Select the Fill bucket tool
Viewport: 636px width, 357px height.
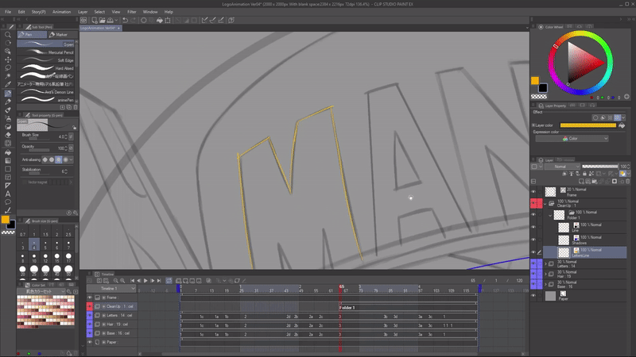8,152
